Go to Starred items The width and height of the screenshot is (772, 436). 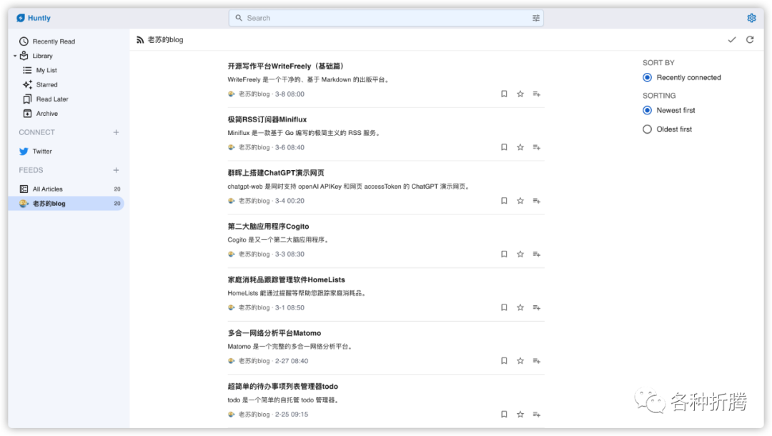pyautogui.click(x=46, y=84)
